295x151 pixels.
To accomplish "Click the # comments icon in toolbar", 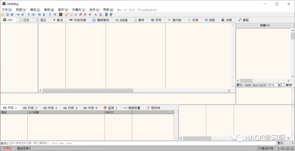I will pyautogui.click(x=90, y=14).
